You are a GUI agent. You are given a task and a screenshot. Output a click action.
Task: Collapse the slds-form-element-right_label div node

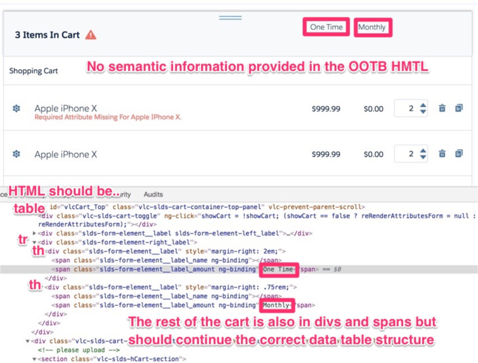[x=35, y=242]
